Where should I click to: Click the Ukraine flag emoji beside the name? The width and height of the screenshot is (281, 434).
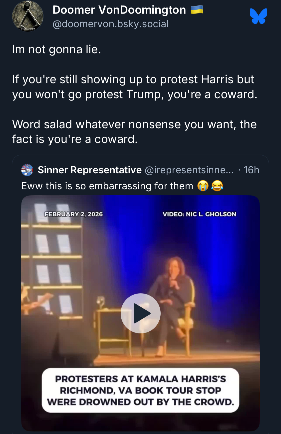point(197,10)
